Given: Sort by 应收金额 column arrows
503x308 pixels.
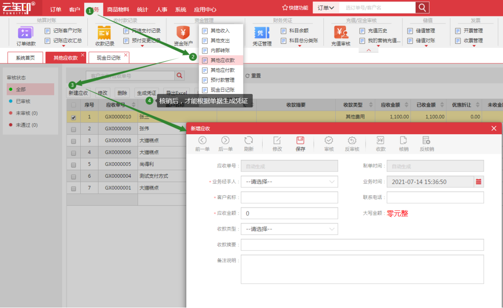Looking at the screenshot, I should point(406,105).
